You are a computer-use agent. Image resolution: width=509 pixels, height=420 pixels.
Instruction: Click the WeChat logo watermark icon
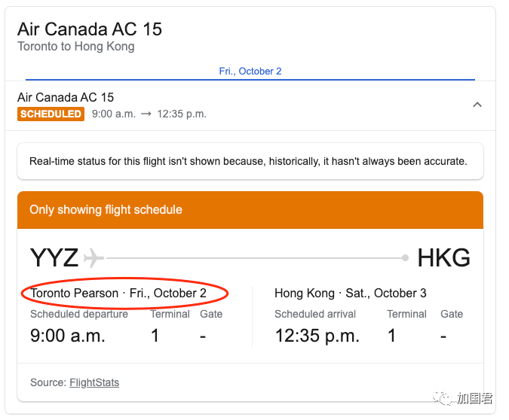click(x=445, y=397)
